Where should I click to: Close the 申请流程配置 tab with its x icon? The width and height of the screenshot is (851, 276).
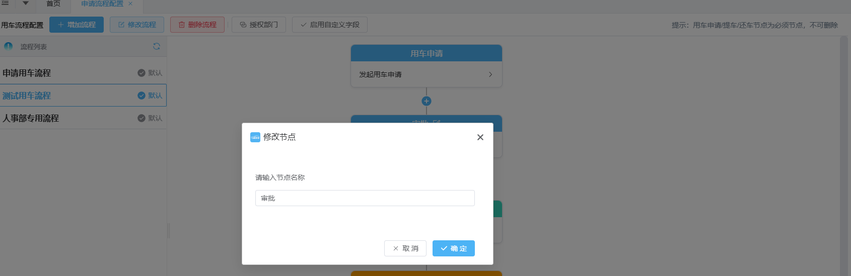[130, 4]
